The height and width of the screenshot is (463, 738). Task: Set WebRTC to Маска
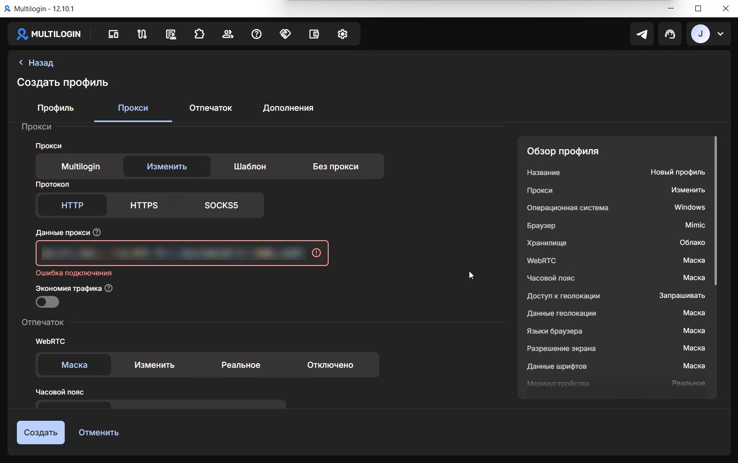(75, 365)
